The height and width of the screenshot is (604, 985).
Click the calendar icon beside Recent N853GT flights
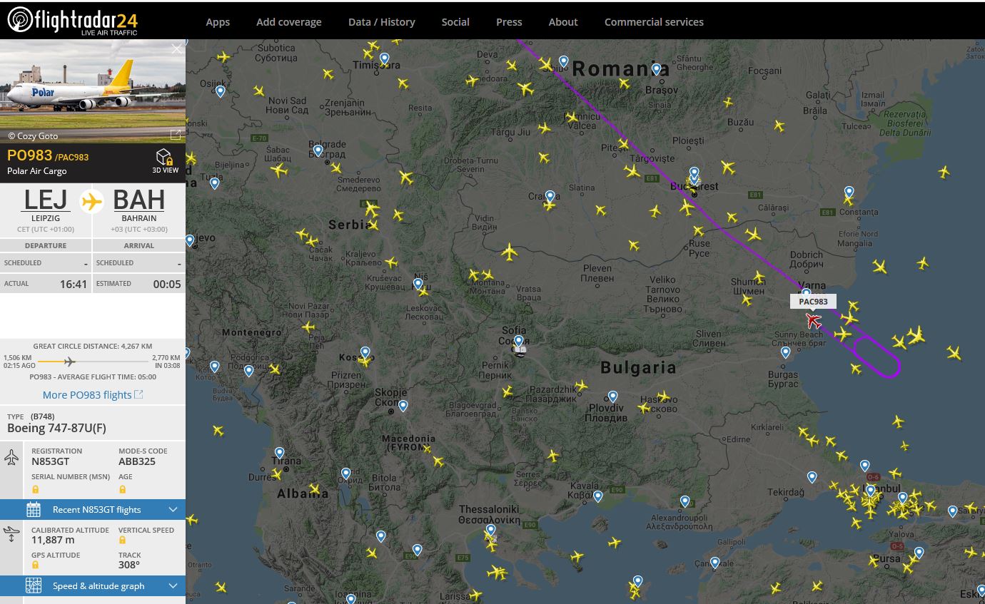point(34,509)
